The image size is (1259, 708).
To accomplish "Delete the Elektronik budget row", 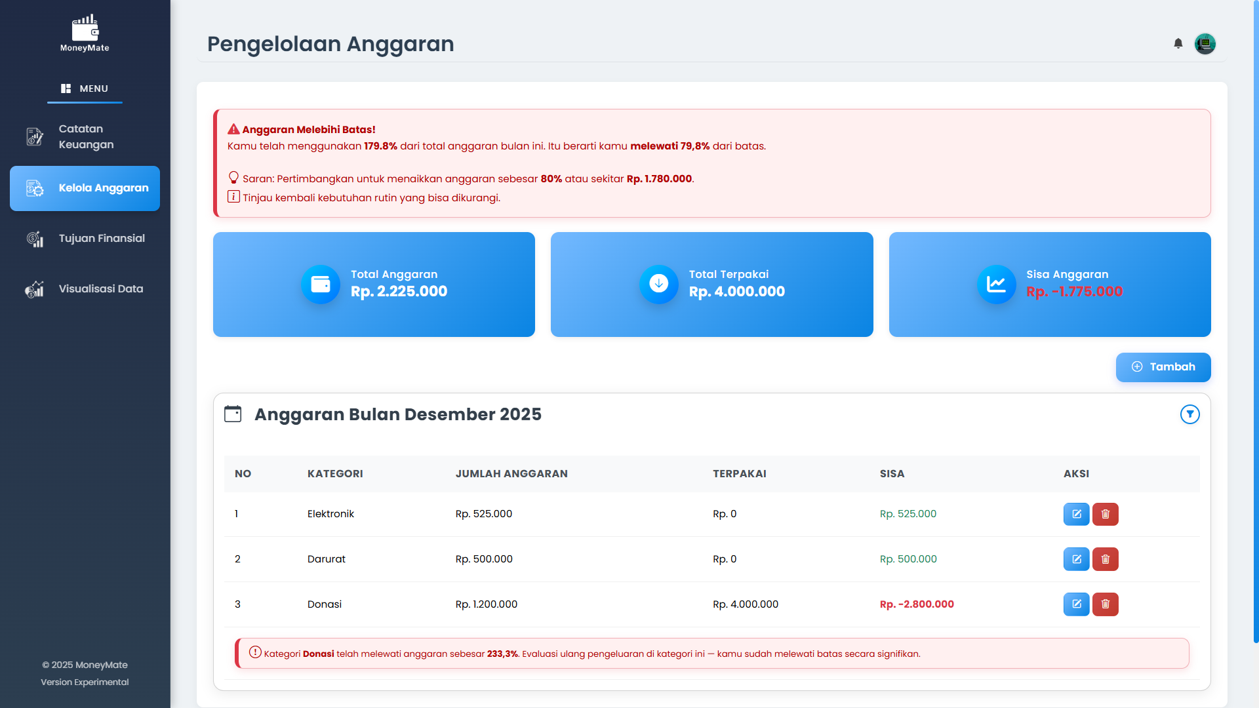I will [1105, 514].
